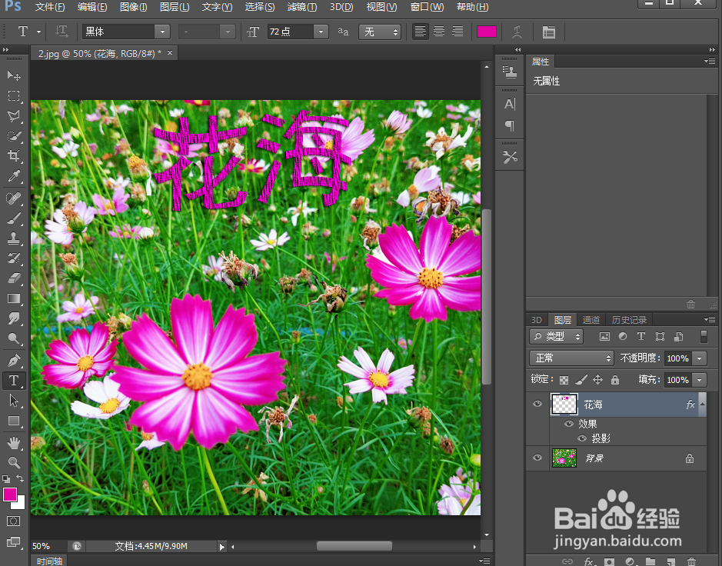Image resolution: width=722 pixels, height=566 pixels.
Task: Right align the text
Action: point(457,32)
